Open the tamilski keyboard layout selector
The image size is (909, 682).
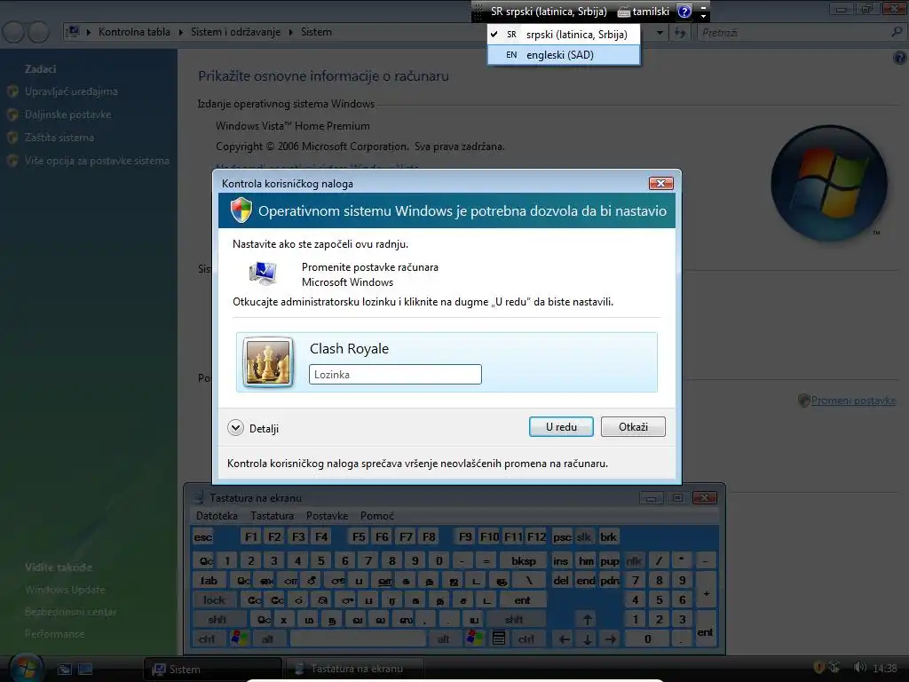[x=643, y=12]
